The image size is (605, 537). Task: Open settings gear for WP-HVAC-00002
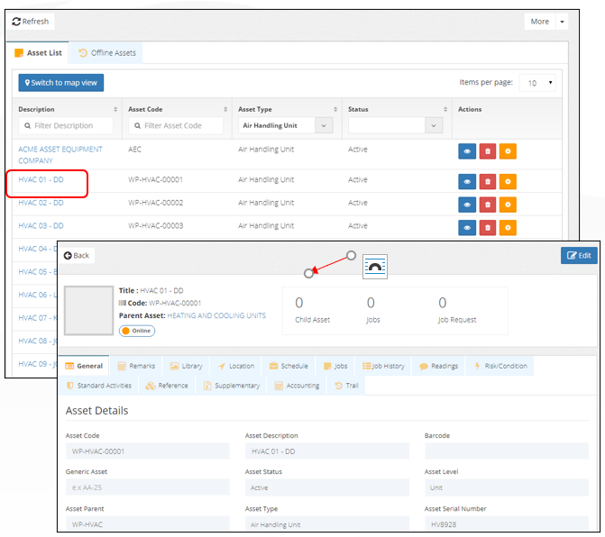pos(508,205)
